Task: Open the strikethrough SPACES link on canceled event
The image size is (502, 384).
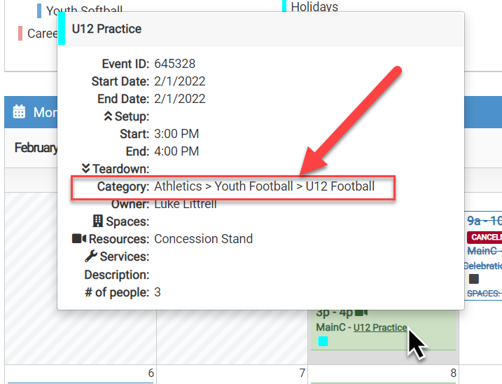Action: click(x=483, y=294)
